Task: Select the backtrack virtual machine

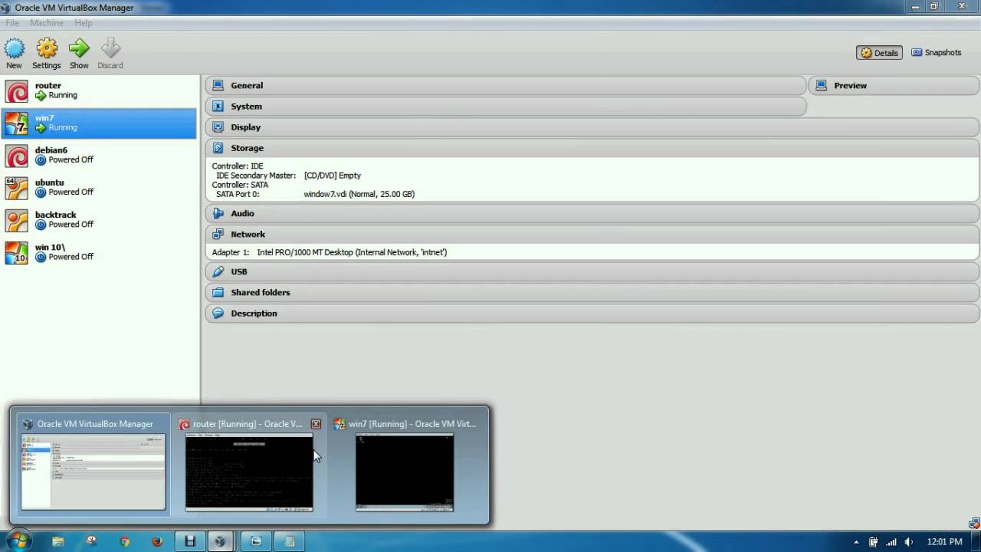Action: (100, 220)
